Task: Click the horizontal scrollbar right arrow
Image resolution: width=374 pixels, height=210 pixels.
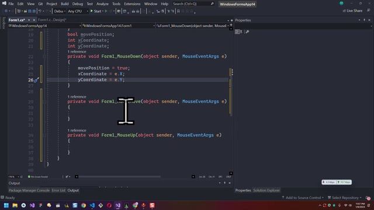Action: 193,177
